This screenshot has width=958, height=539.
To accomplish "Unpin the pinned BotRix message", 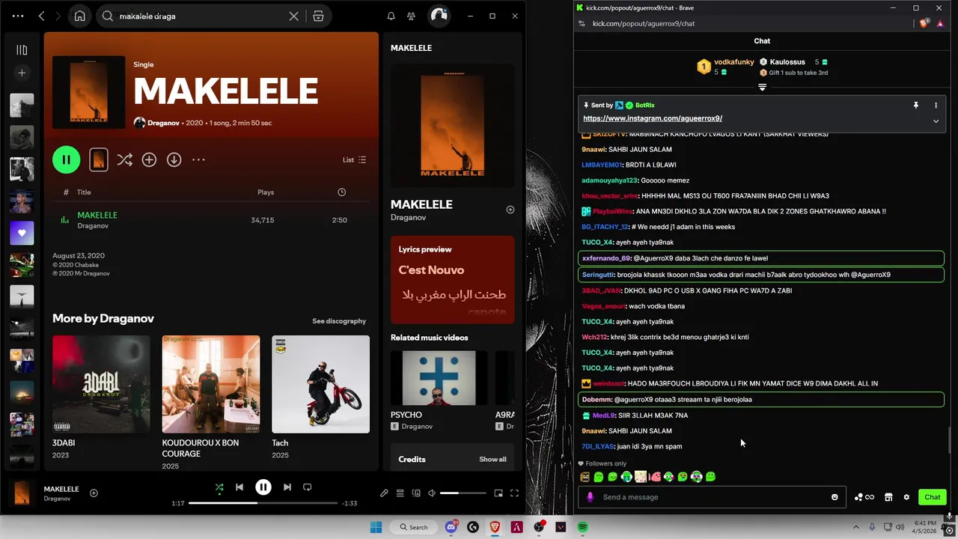I will point(915,106).
